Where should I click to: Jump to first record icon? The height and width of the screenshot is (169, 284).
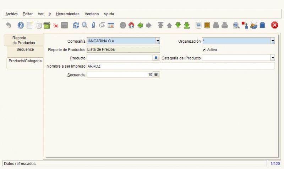(x=160, y=25)
